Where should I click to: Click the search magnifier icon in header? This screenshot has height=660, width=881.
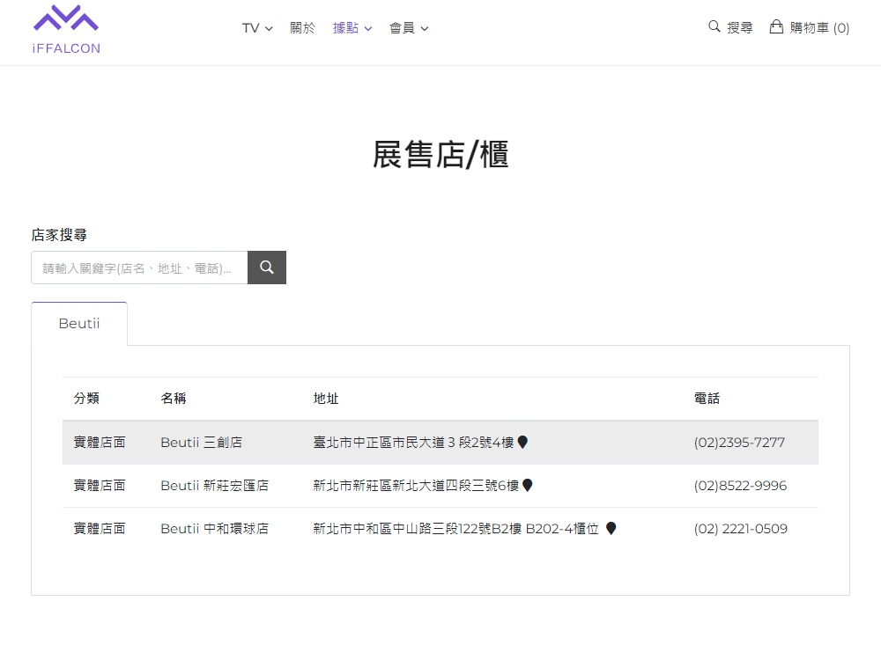point(714,26)
